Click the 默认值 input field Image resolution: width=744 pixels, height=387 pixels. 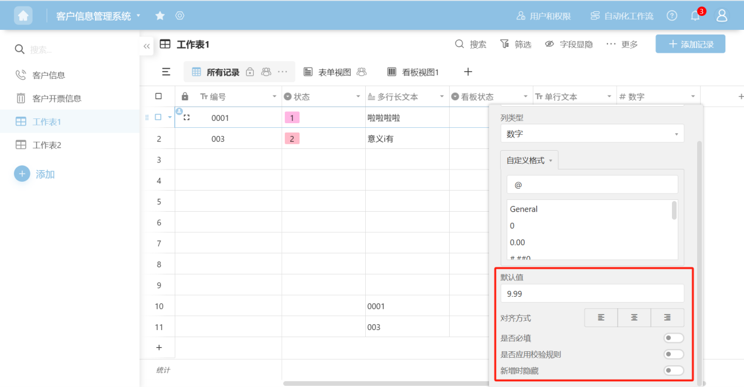(x=592, y=293)
